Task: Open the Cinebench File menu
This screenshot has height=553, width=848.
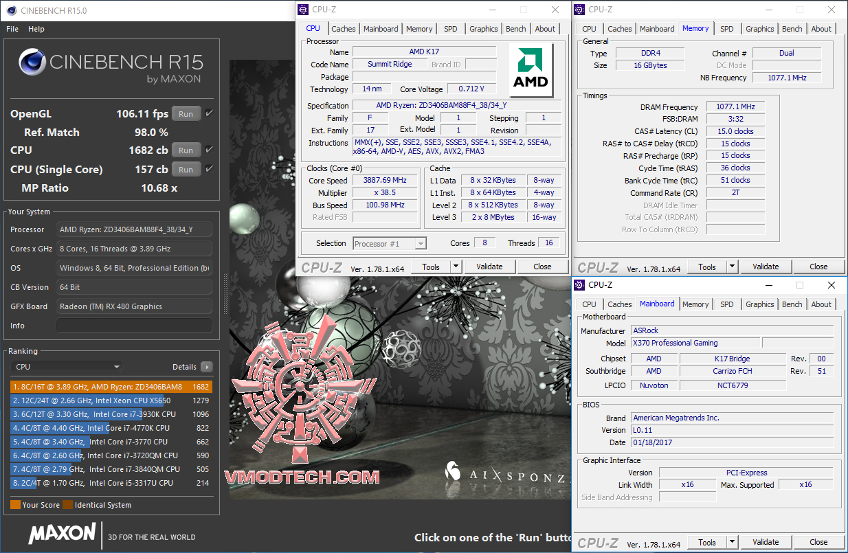Action: click(12, 29)
